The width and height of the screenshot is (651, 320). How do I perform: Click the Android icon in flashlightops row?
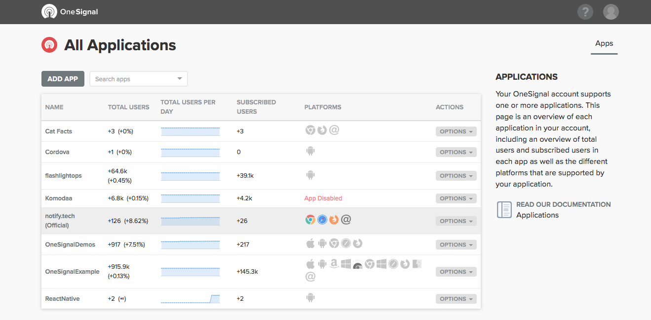tap(310, 174)
